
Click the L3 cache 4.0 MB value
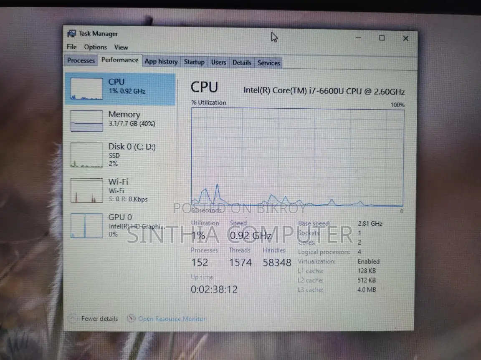(x=367, y=290)
